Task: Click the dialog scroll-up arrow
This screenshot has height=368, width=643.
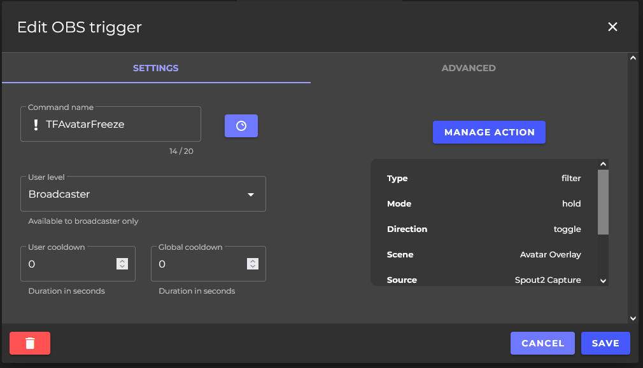Action: (x=632, y=58)
